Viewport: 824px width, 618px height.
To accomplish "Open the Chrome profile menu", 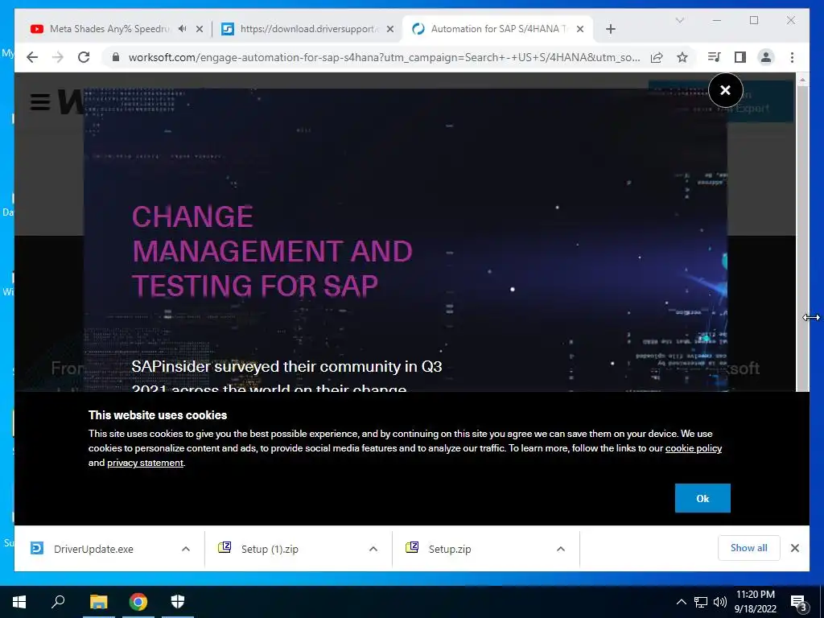I will coord(766,57).
